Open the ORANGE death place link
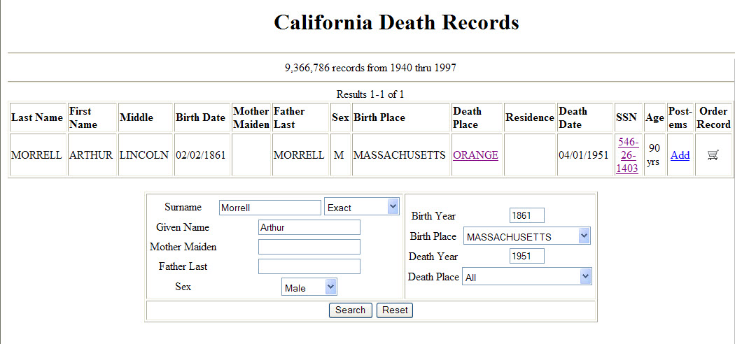The width and height of the screenshot is (735, 344). [x=475, y=155]
